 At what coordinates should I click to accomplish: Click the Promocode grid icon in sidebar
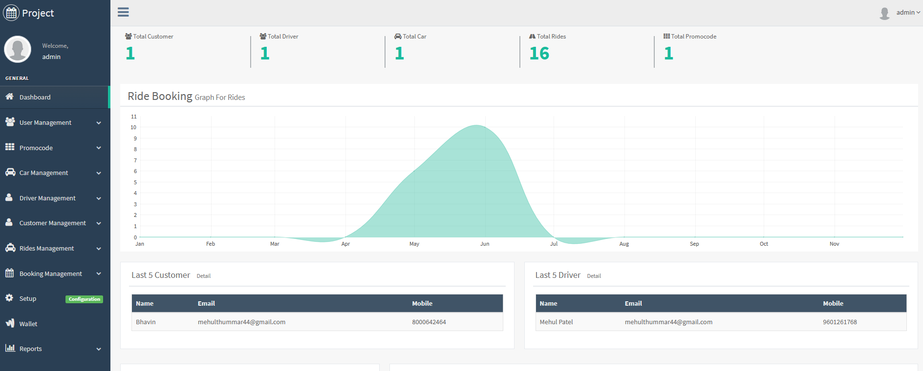10,147
